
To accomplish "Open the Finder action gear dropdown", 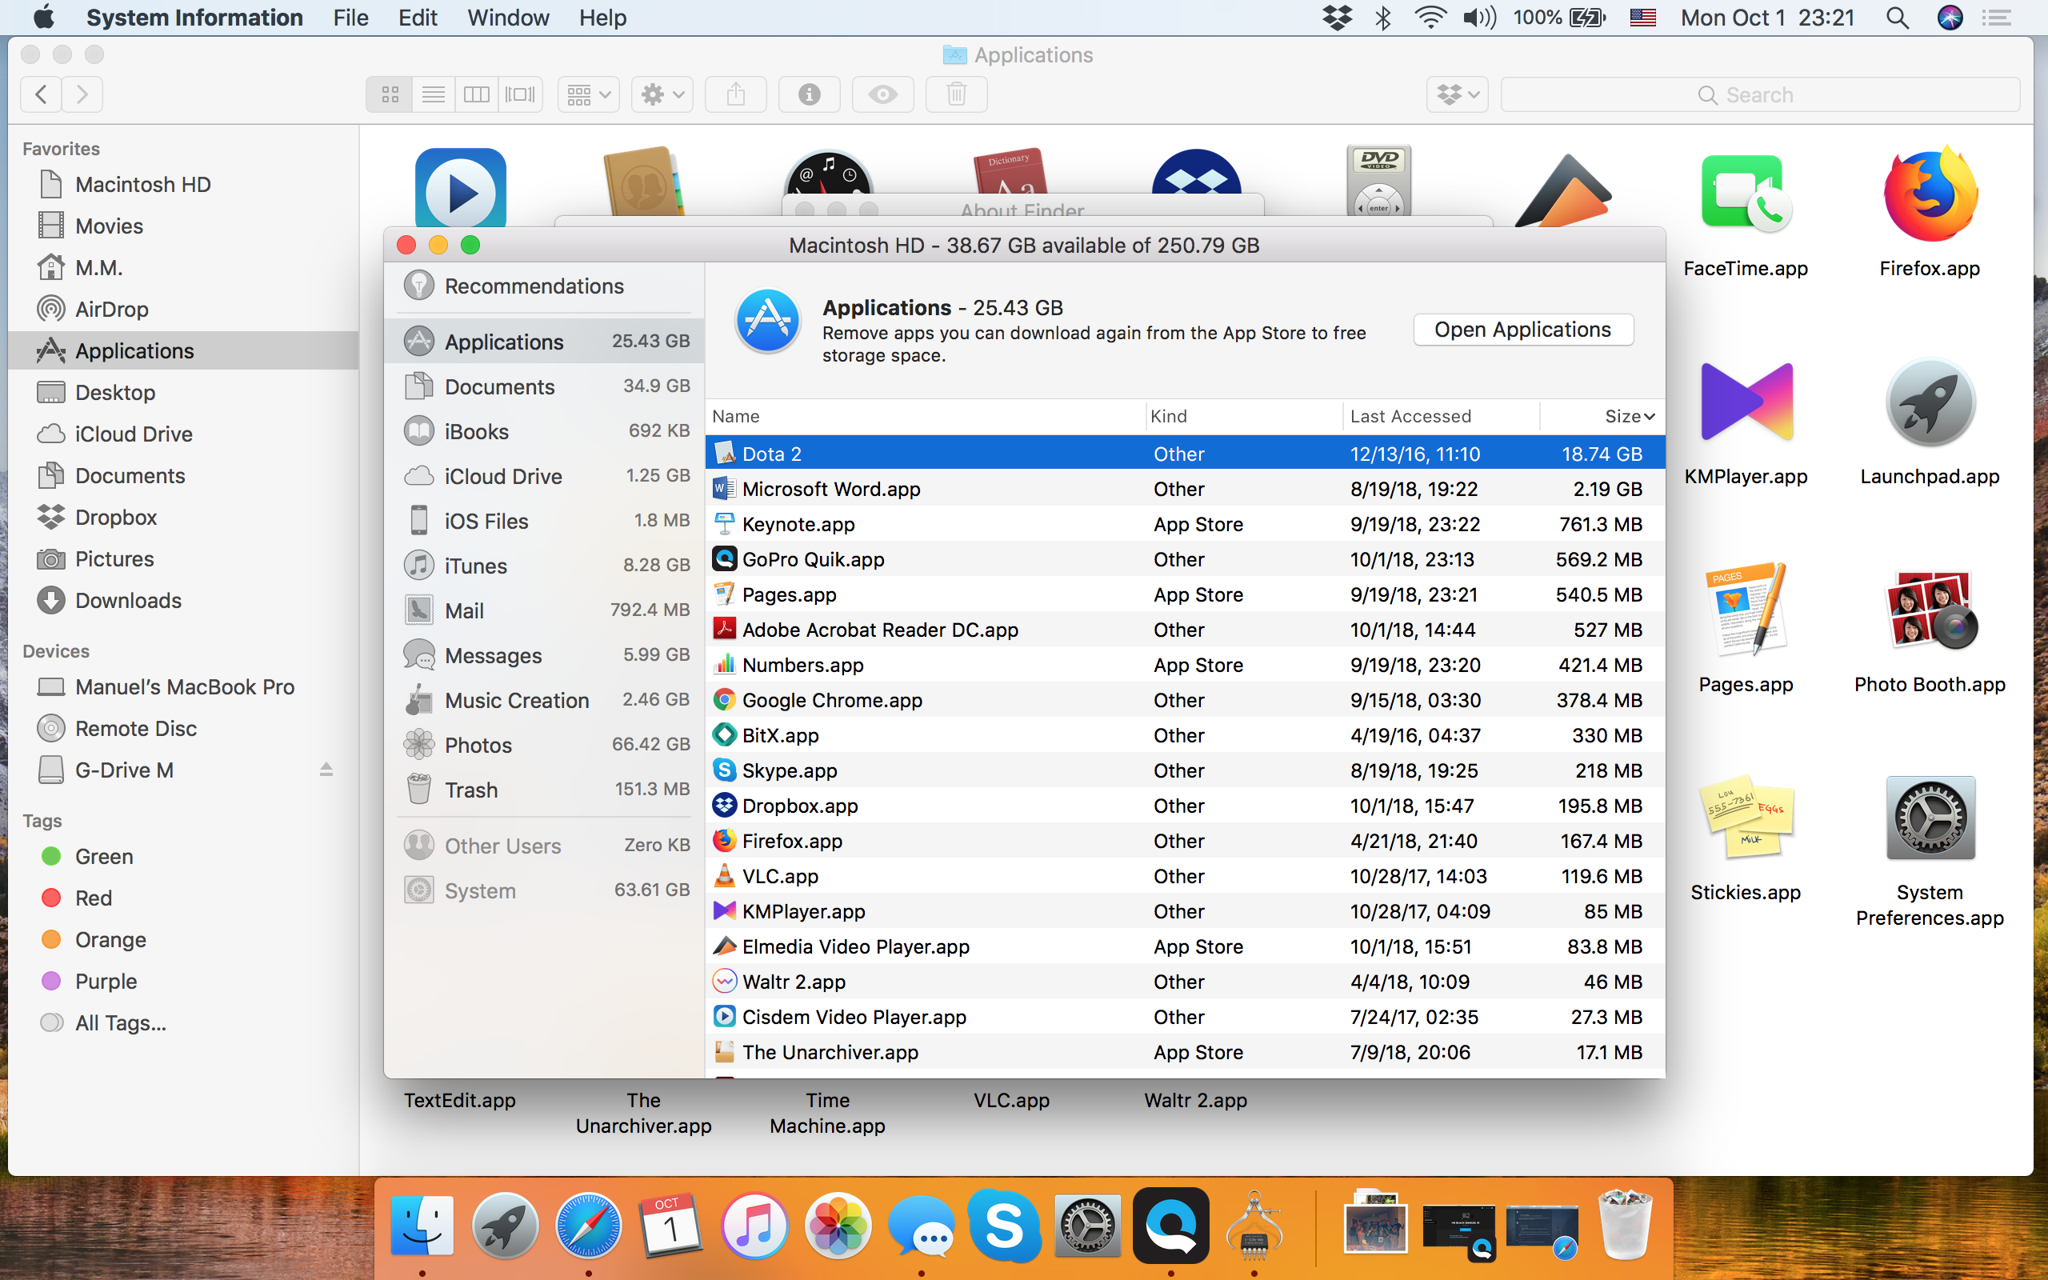I will tap(662, 94).
